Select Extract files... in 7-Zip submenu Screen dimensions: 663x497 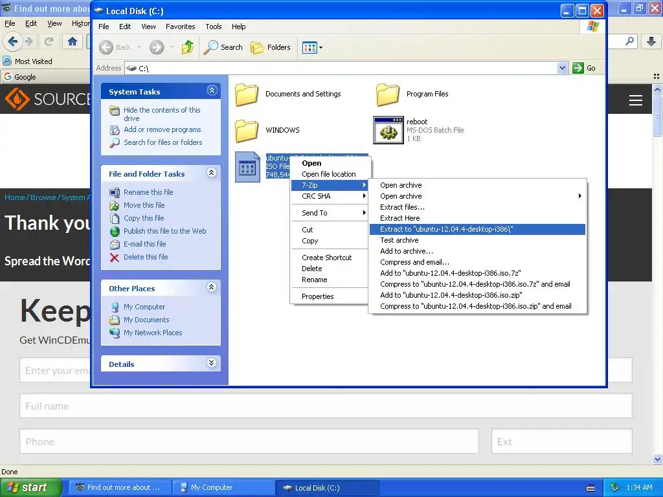[477, 207]
